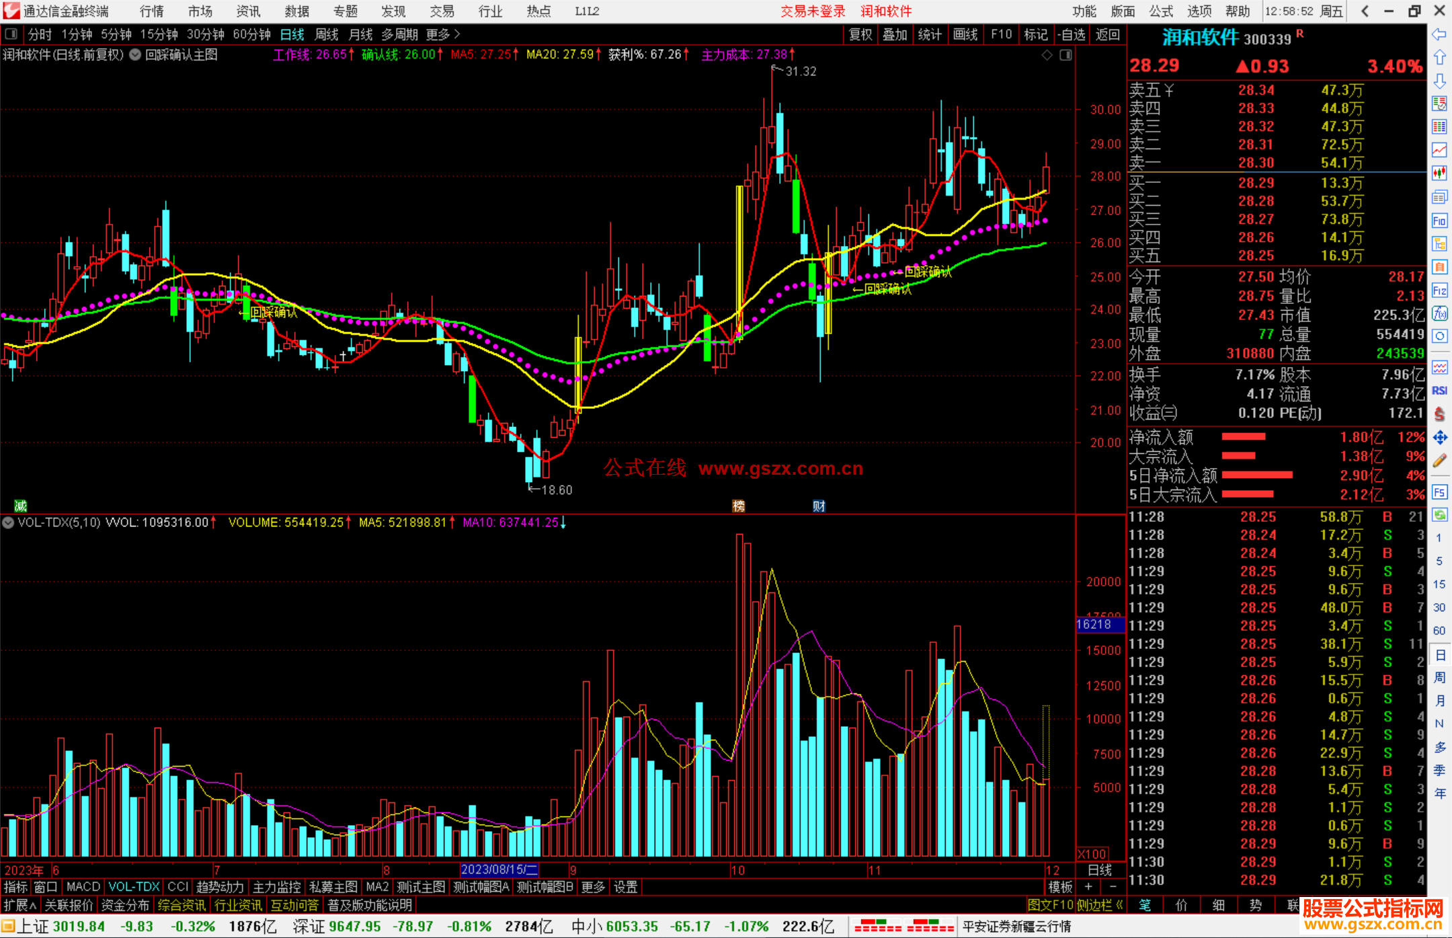Click the four-way move arrows icon
The image size is (1452, 938).
click(x=1439, y=438)
